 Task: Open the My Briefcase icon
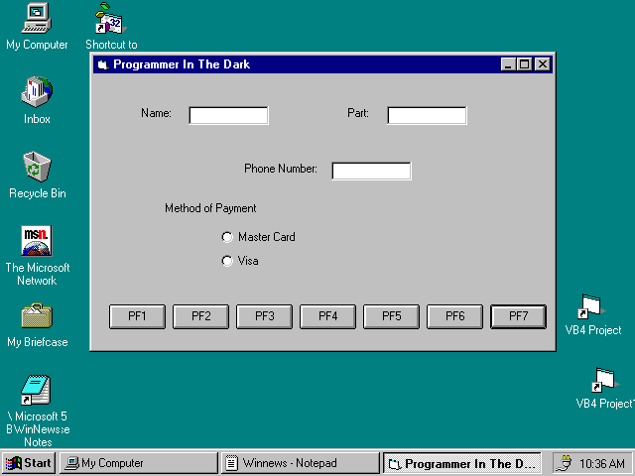point(37,316)
